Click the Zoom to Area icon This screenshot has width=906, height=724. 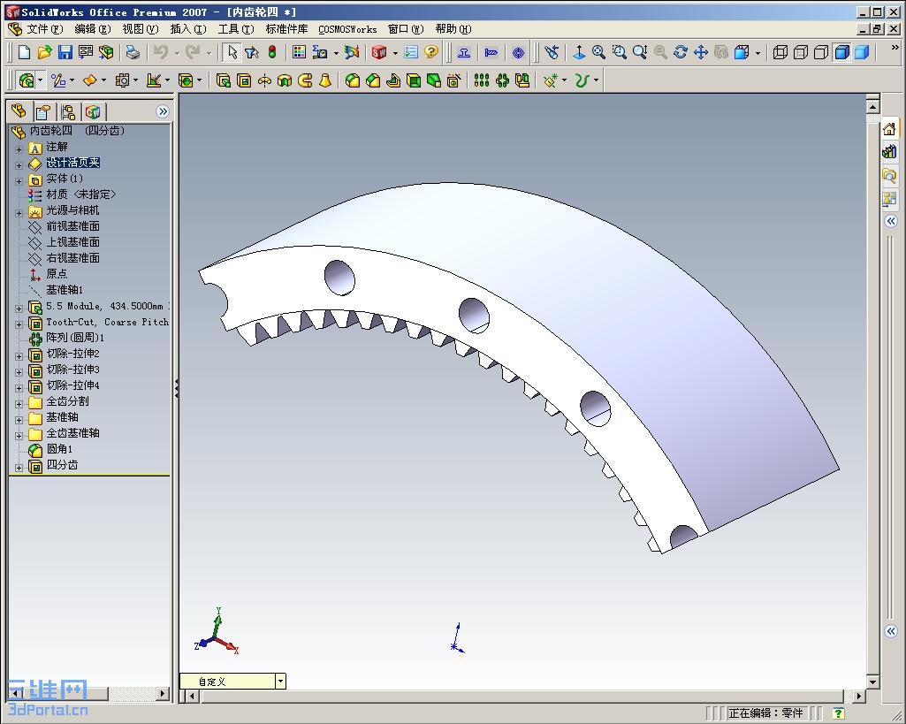pos(619,52)
